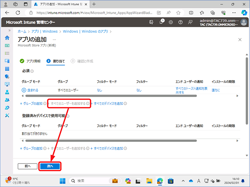Open Edge browser essentials heart icon
The image size is (250, 187).
[x=223, y=13]
